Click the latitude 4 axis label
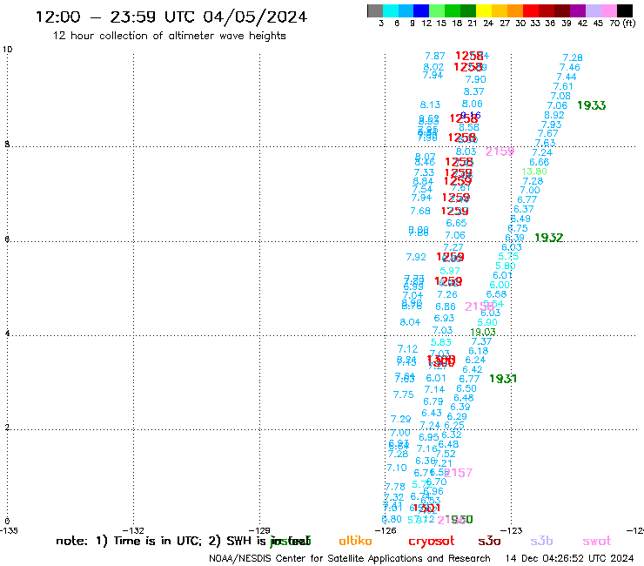The width and height of the screenshot is (644, 566). coord(7,334)
